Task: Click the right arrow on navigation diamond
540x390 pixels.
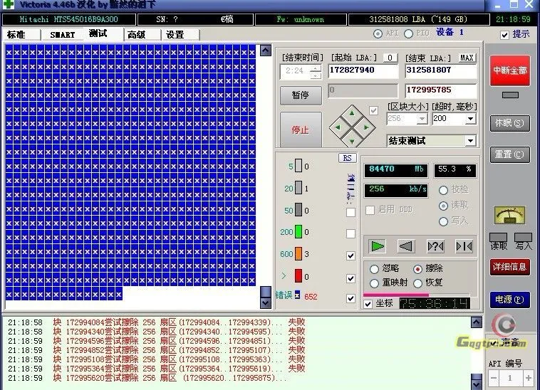Action: coord(366,127)
